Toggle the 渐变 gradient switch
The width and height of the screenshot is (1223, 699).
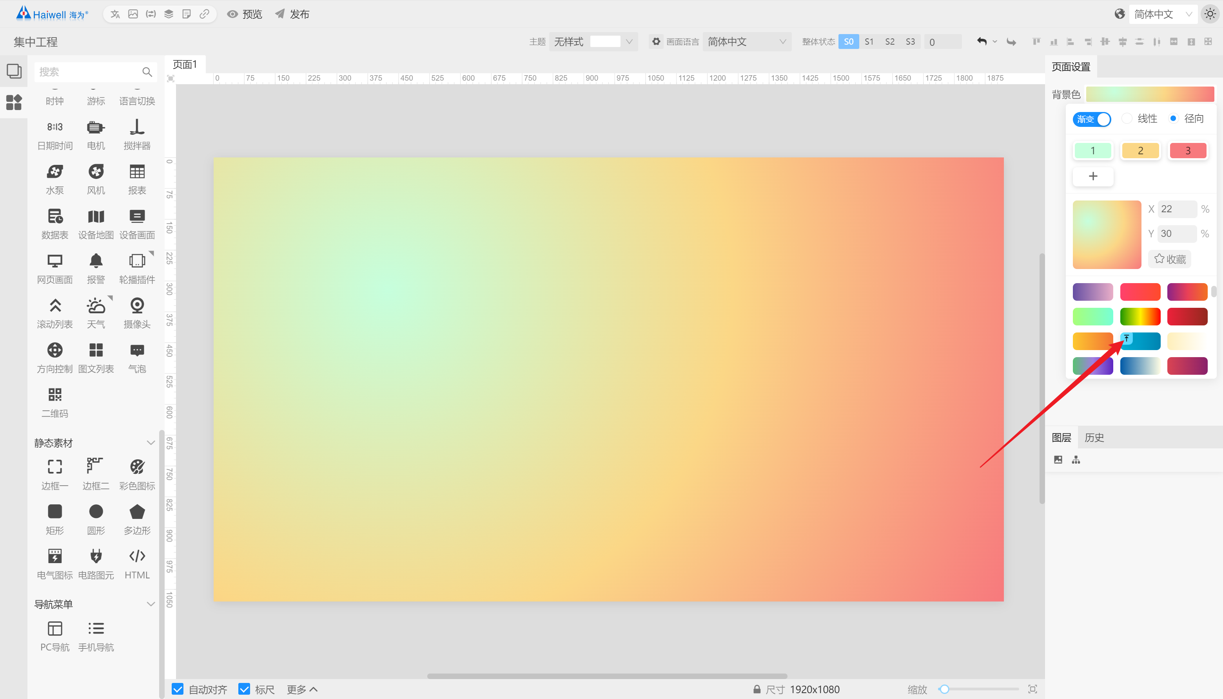click(1092, 119)
